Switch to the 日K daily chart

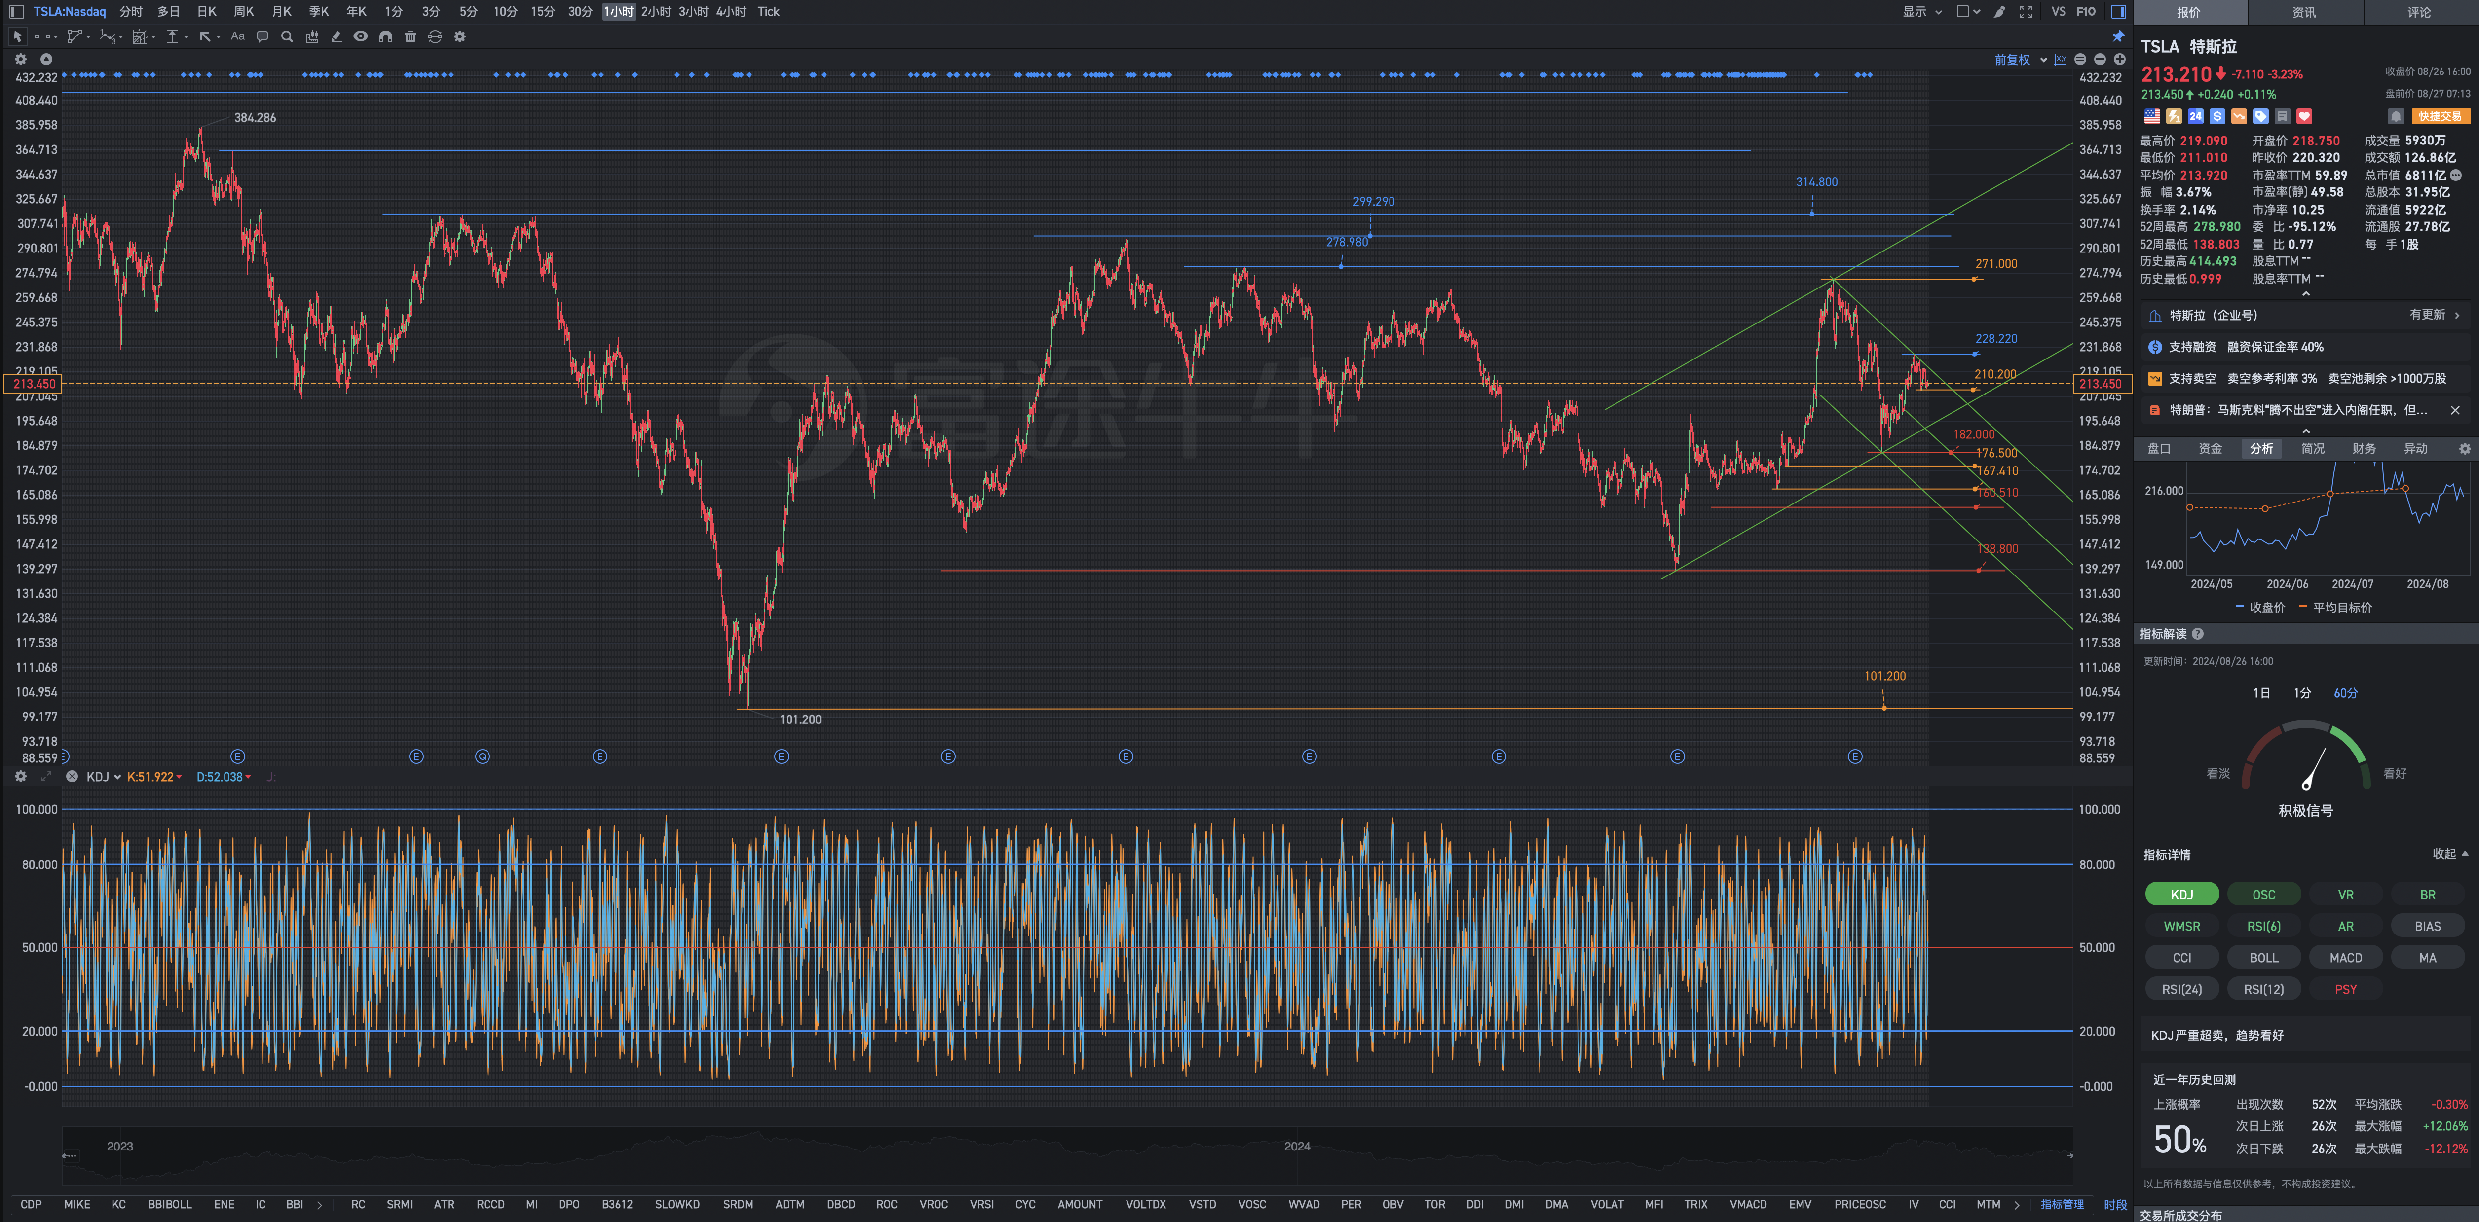coord(206,11)
